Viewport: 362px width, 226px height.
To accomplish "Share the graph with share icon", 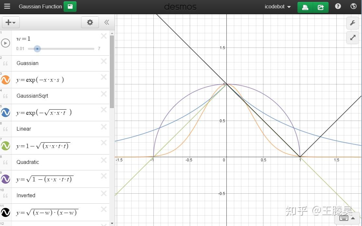I will point(321,7).
